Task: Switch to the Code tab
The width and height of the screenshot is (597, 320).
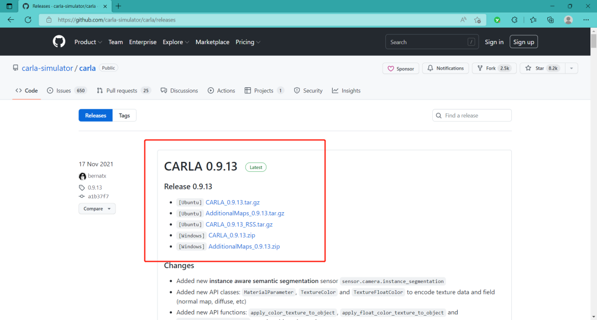Action: tap(27, 91)
